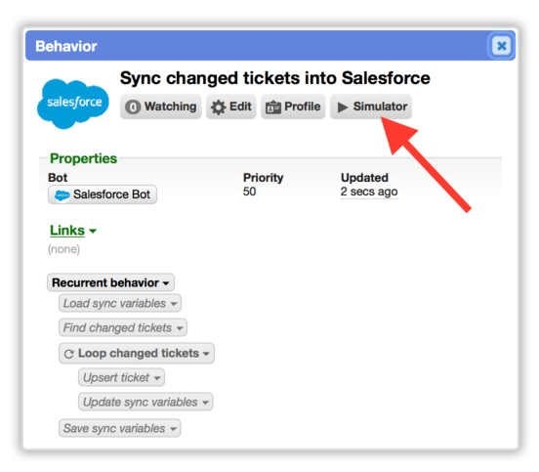Open the Recurrent behavior dropdown
Image resolution: width=539 pixels, height=472 pixels.
tap(110, 282)
